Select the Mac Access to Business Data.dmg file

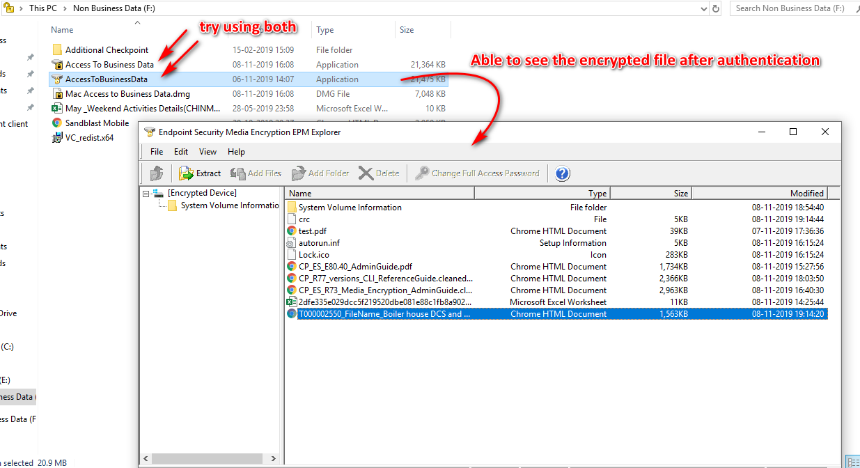(x=127, y=94)
